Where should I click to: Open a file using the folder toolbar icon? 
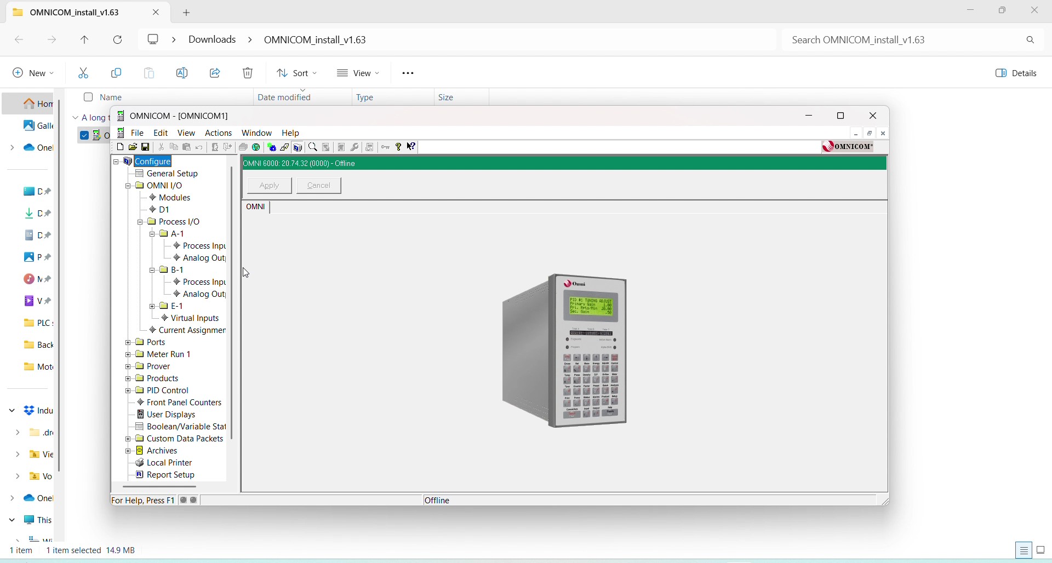coord(133,147)
